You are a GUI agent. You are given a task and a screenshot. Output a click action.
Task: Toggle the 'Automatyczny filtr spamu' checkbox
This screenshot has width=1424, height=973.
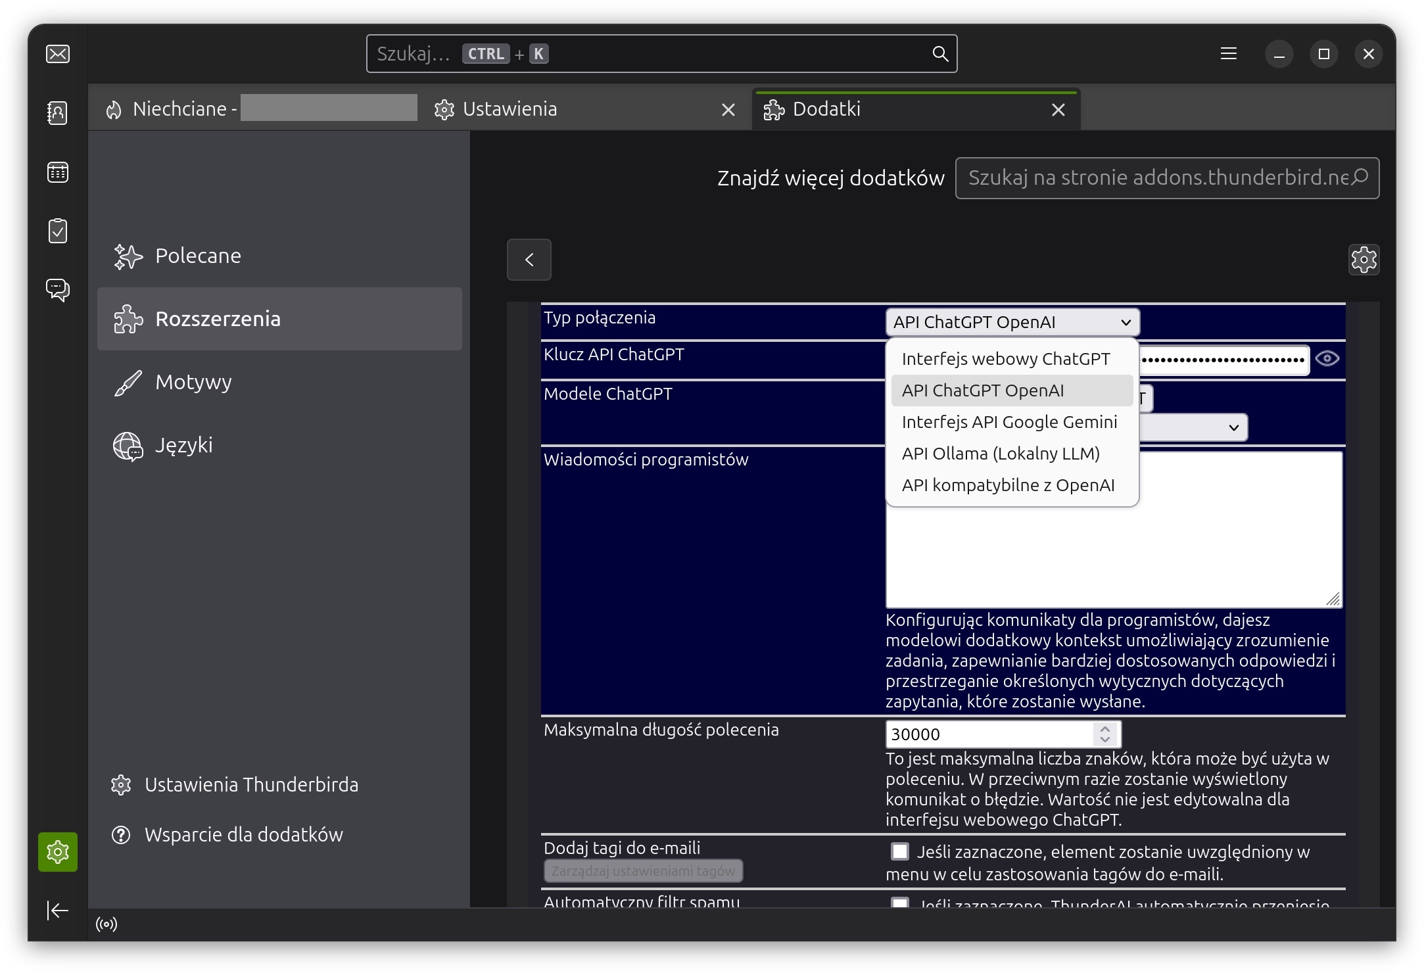pyautogui.click(x=899, y=903)
